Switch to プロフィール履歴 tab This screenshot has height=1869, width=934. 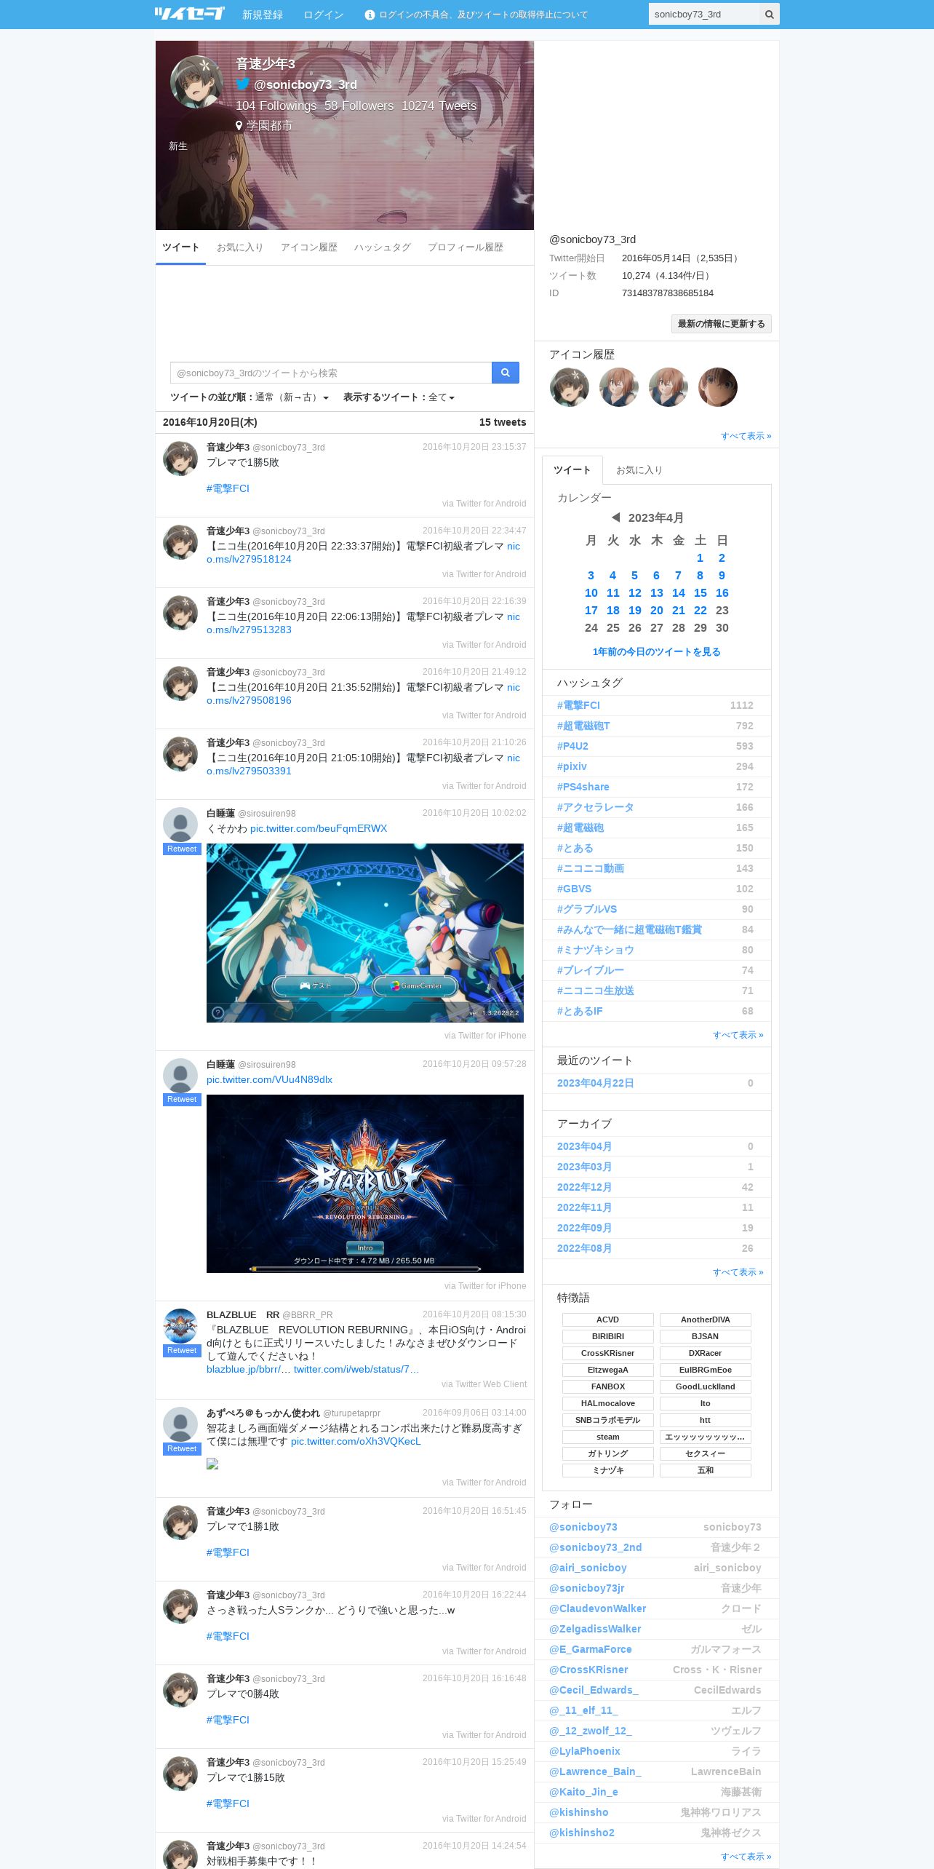466,247
